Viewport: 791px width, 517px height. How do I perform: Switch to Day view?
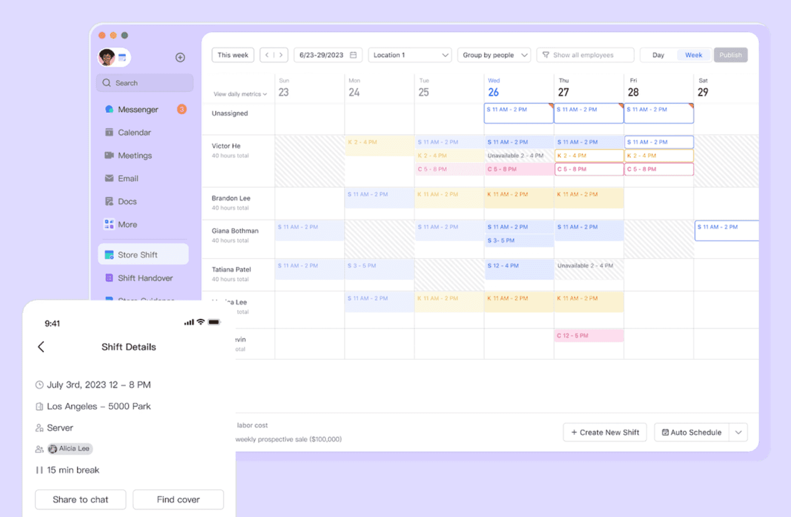click(x=658, y=55)
